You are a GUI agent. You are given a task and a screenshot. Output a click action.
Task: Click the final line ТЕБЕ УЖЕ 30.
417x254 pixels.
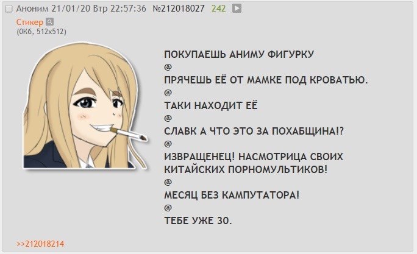198,220
